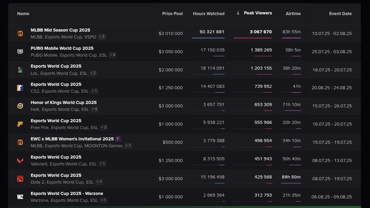
Task: Open the Honor of Kings World Cup 2025 link
Action: click(x=64, y=103)
